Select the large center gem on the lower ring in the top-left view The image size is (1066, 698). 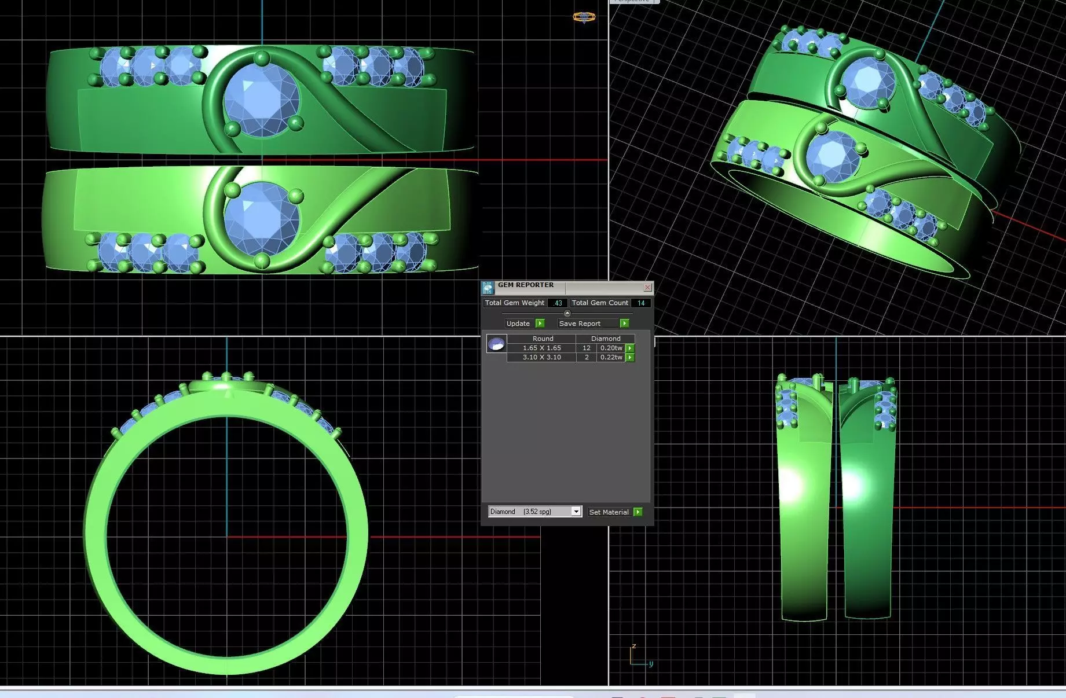(x=262, y=219)
